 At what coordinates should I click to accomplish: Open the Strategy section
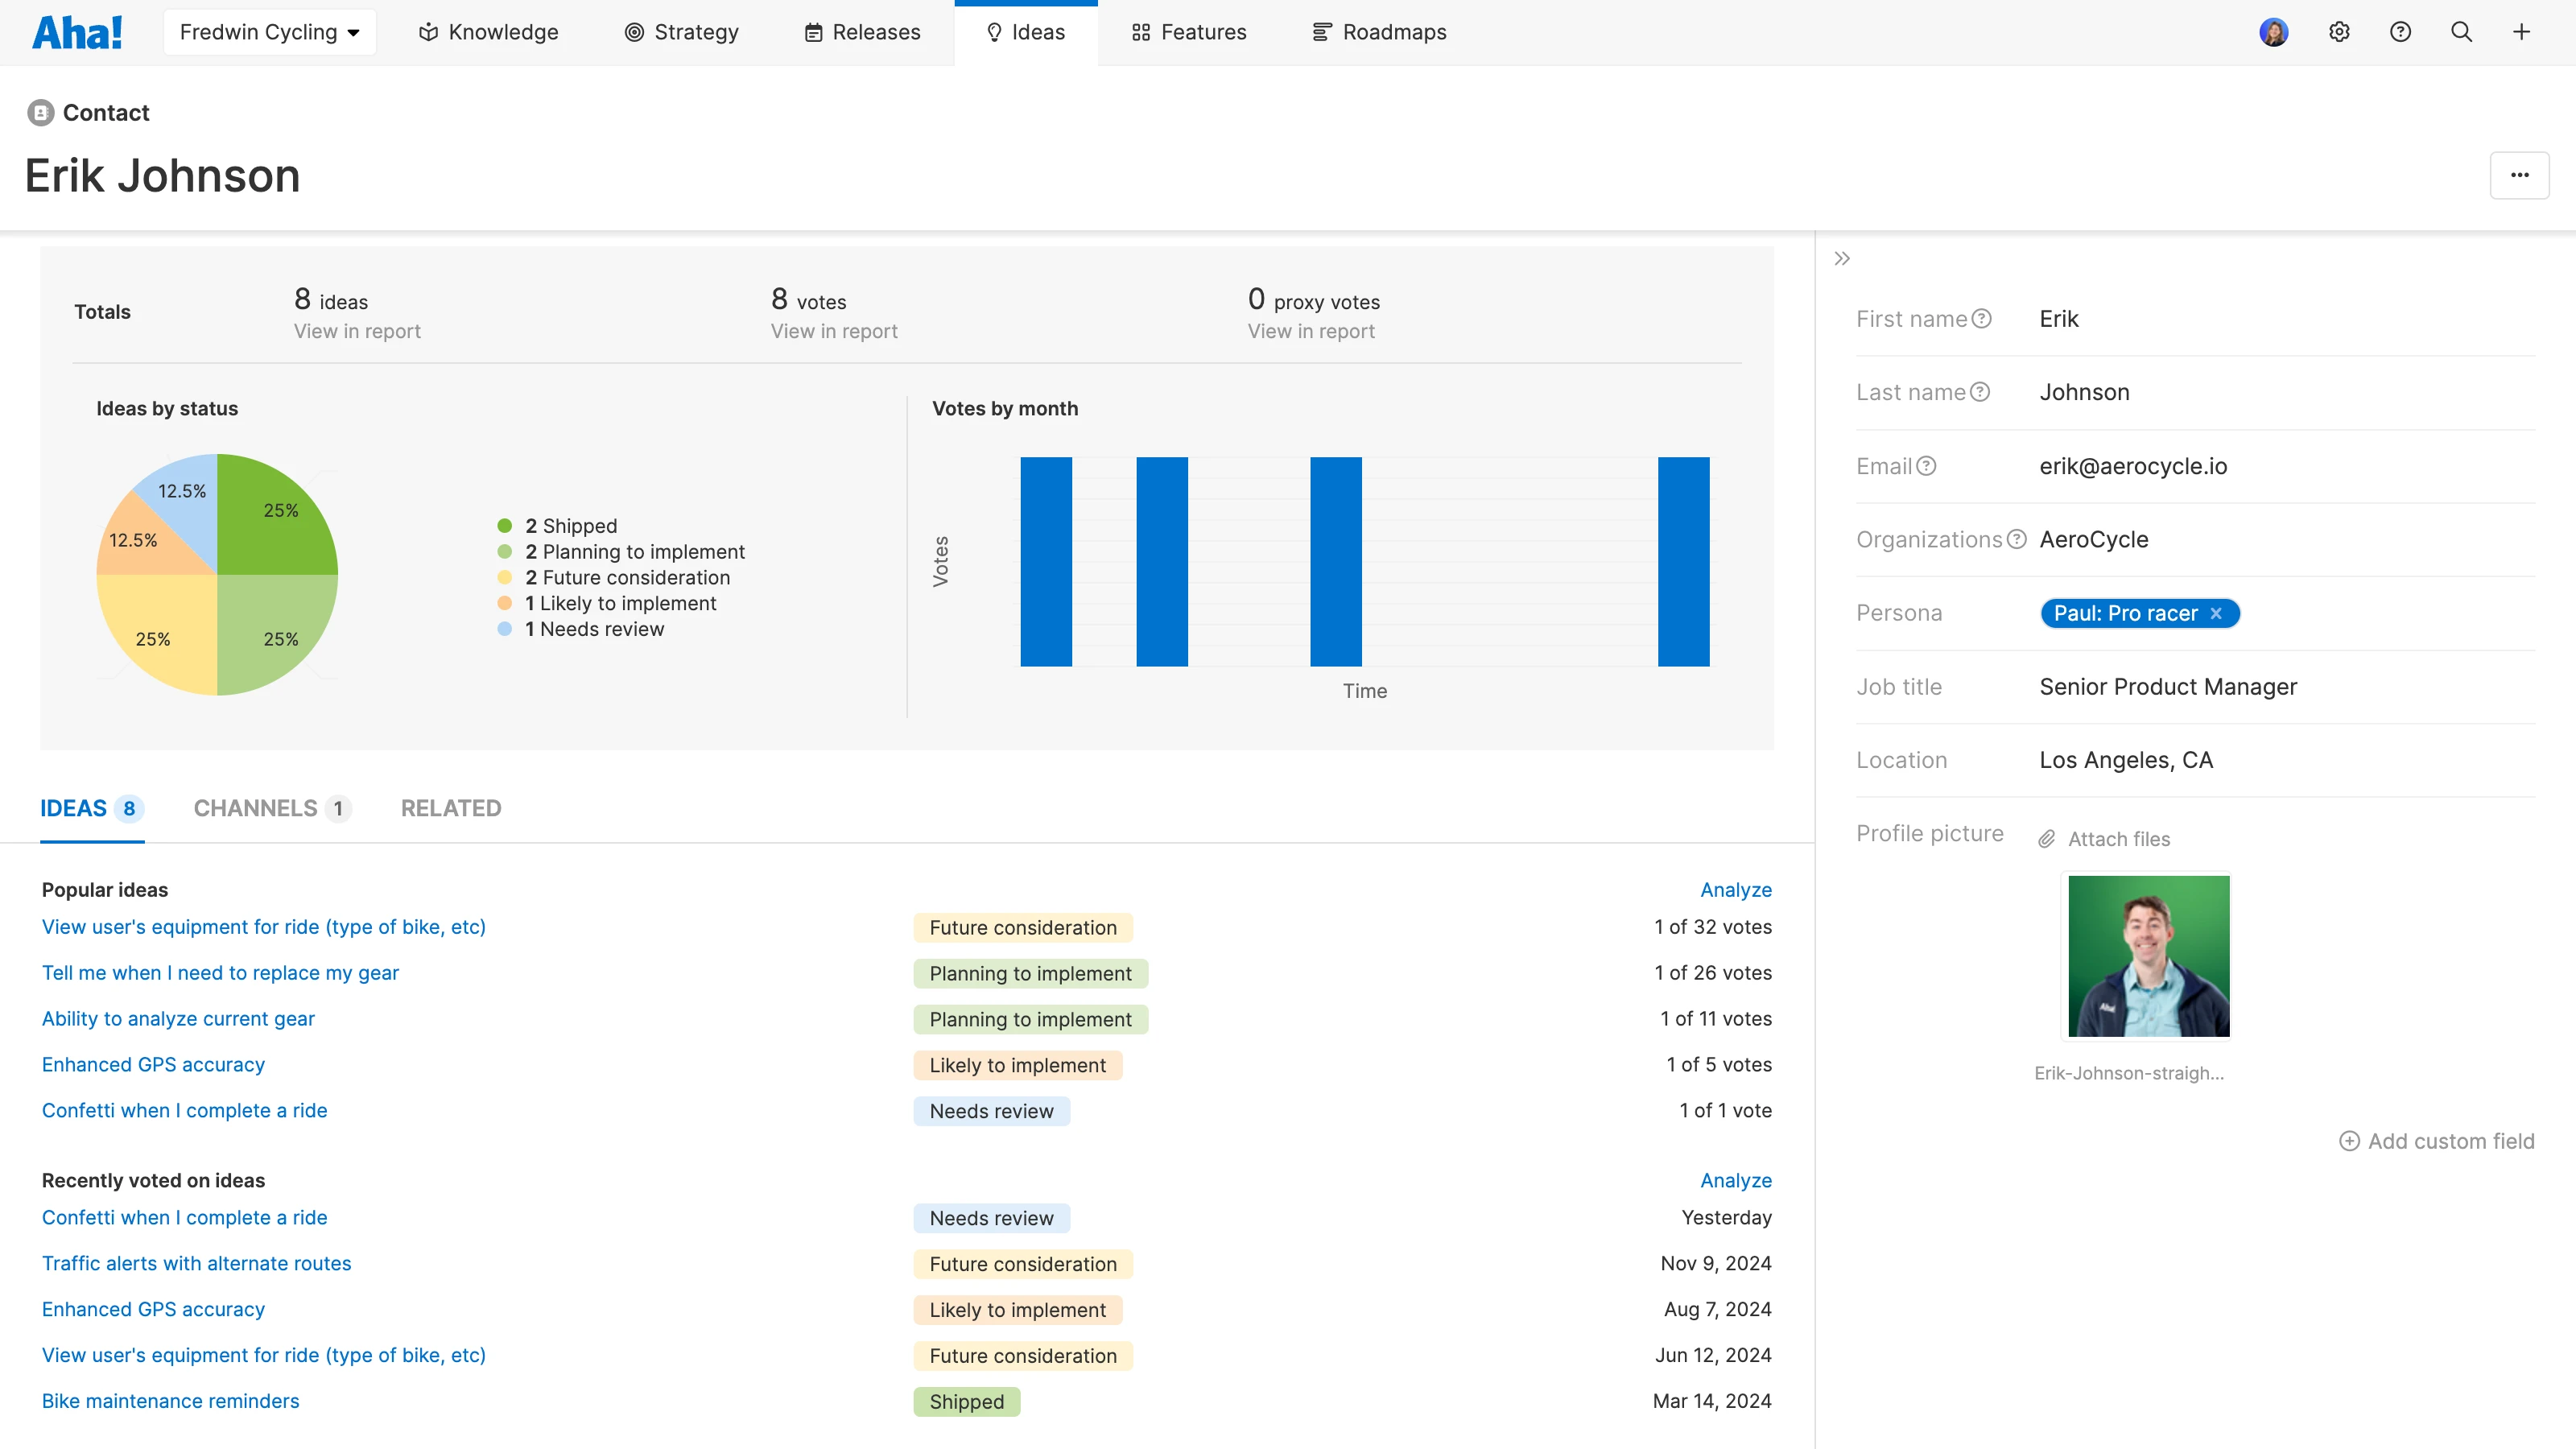tap(681, 31)
